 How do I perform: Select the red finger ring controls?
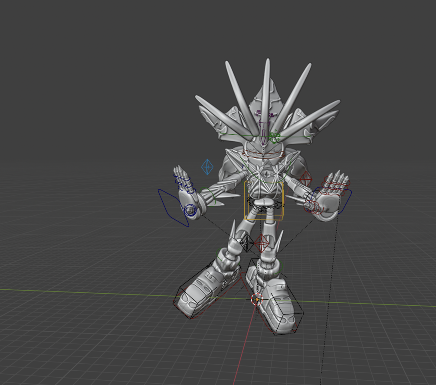[x=335, y=185]
